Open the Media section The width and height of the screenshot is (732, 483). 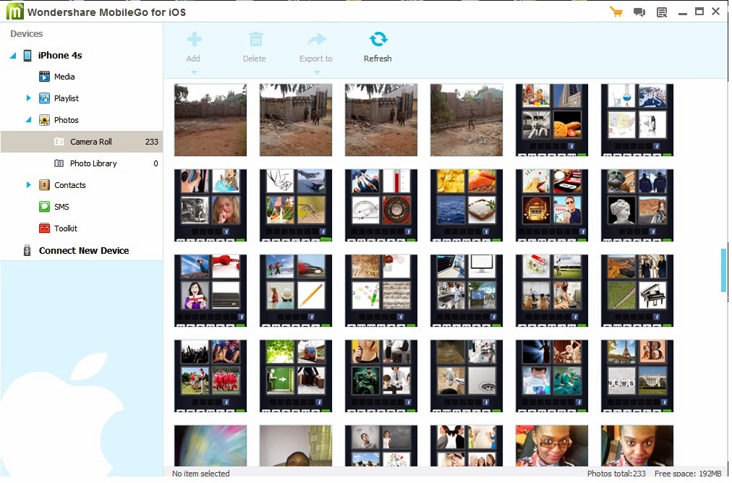(64, 77)
